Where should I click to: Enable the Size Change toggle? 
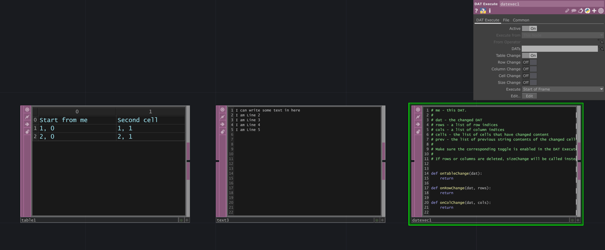(x=529, y=82)
